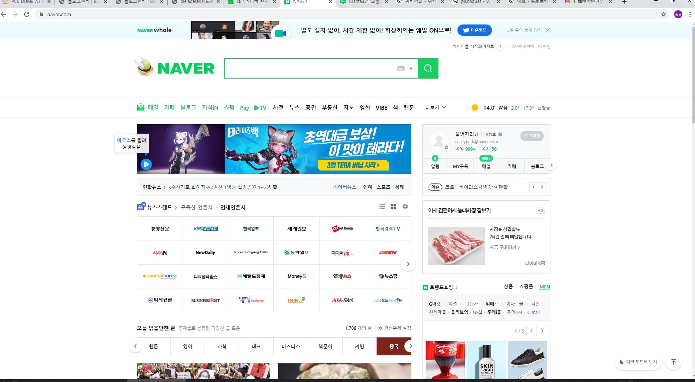695x382 pixels.
Task: Open MY구독 tab in account box
Action: [x=460, y=166]
